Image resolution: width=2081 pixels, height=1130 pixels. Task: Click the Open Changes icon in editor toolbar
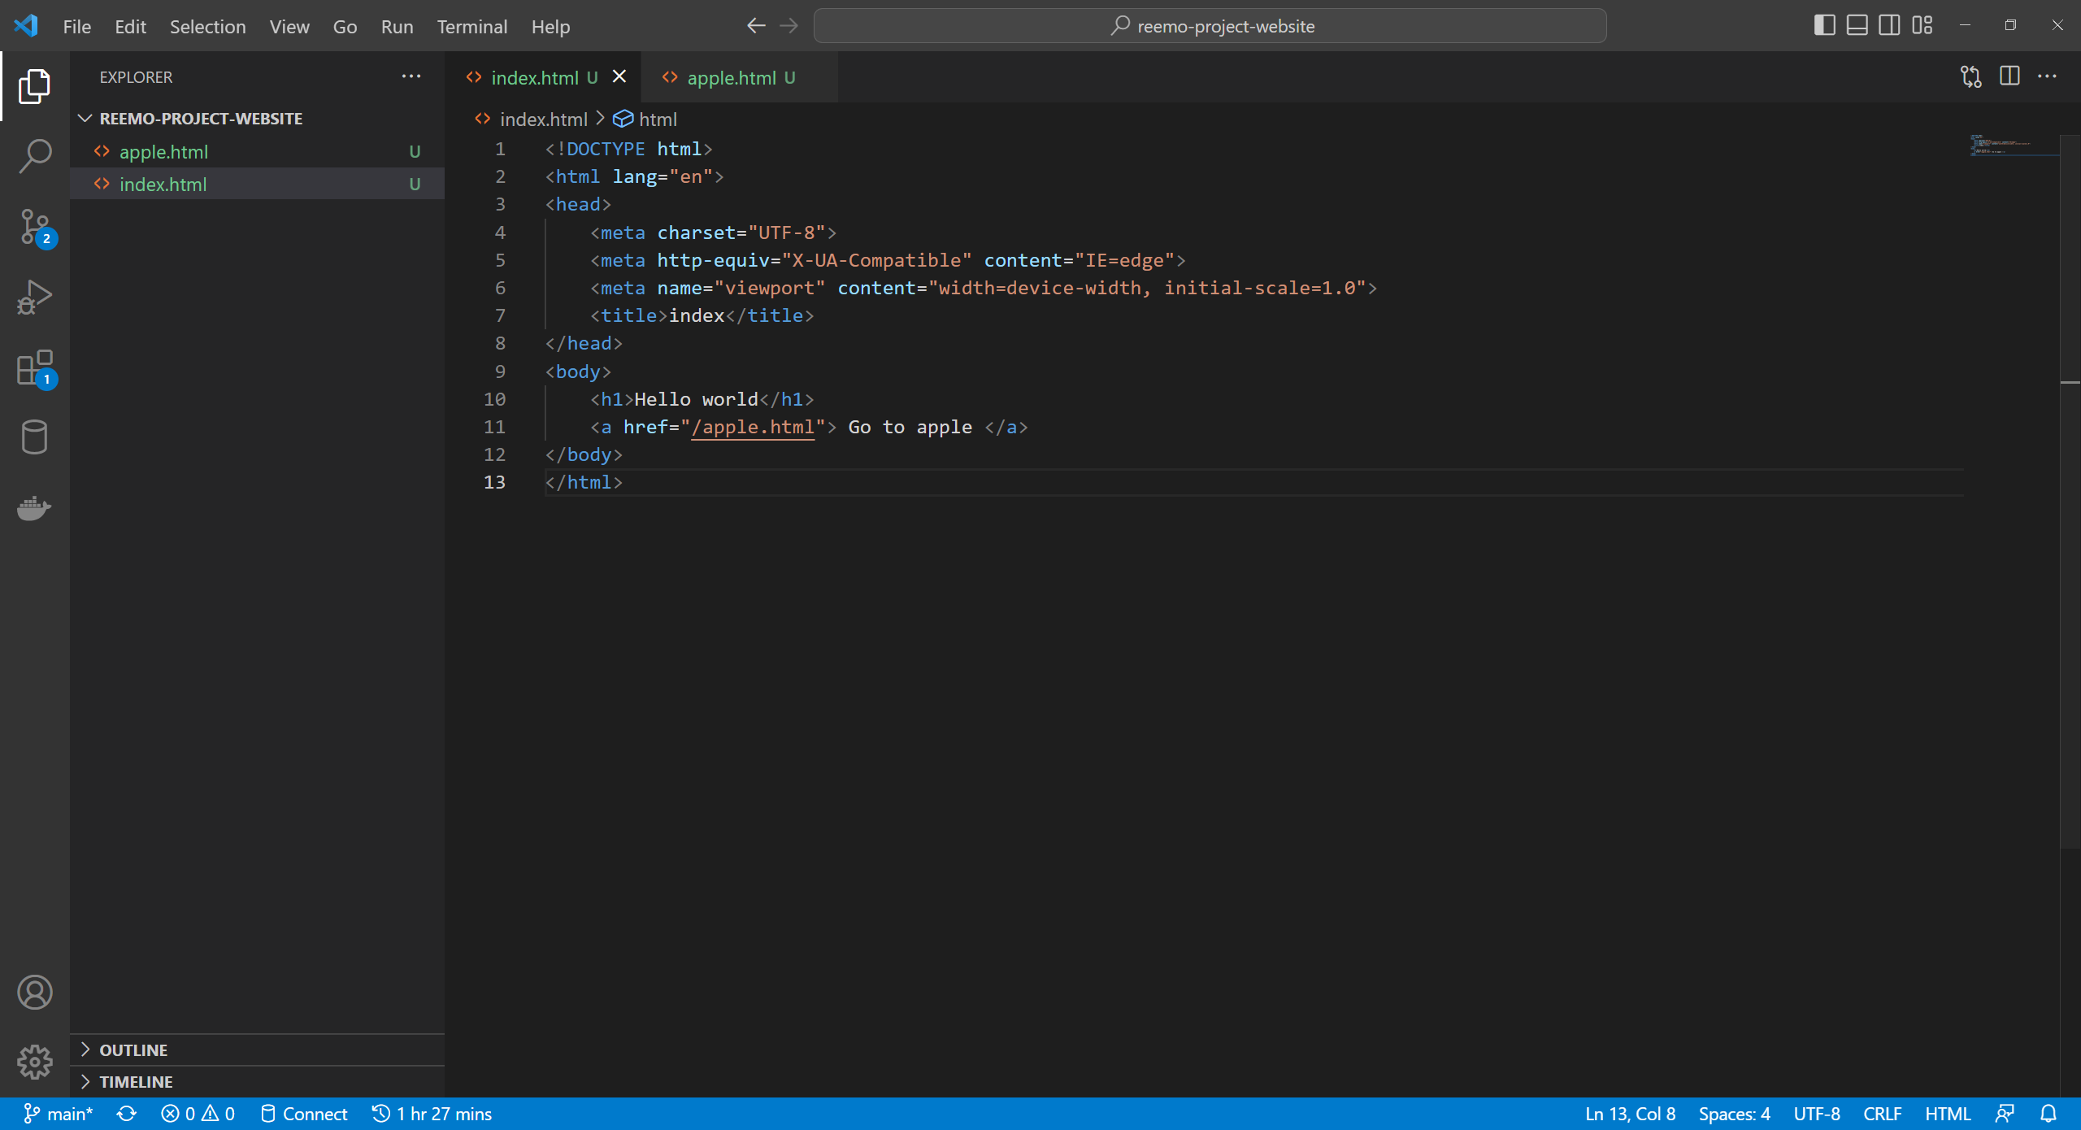pyautogui.click(x=1970, y=77)
